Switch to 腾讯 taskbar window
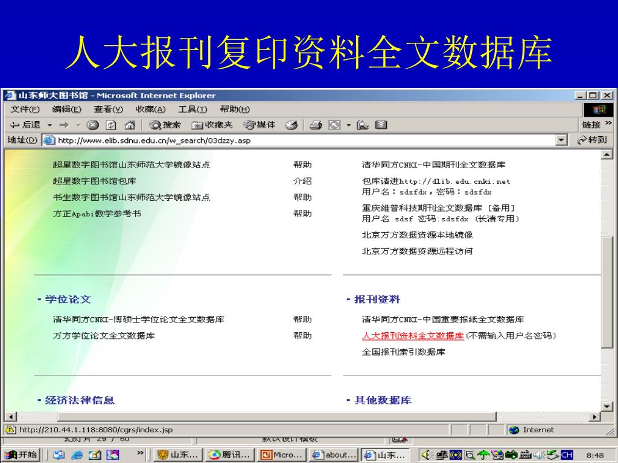618x463 pixels. click(x=230, y=455)
